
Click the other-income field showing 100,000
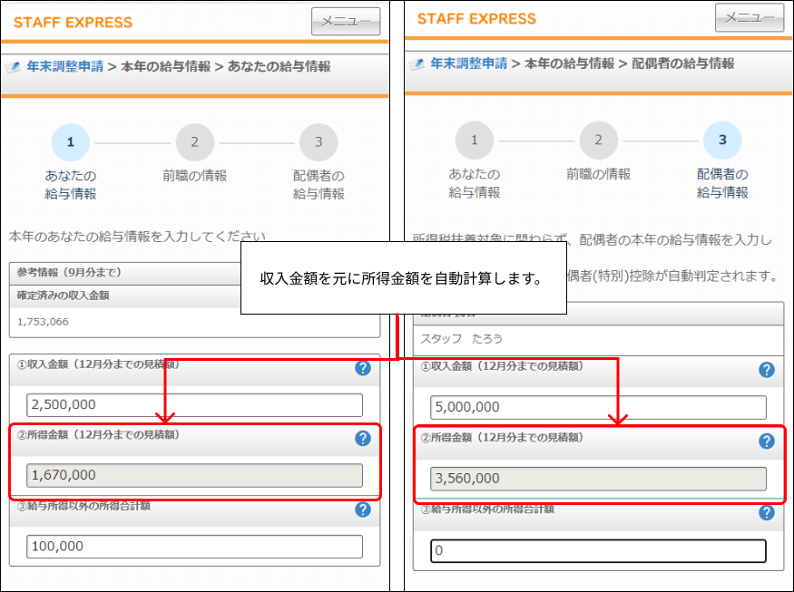point(194,547)
